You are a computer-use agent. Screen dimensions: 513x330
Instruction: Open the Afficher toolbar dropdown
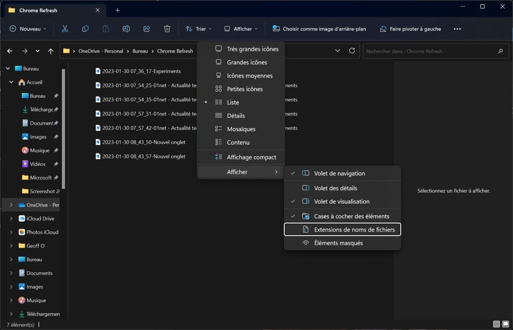241,29
